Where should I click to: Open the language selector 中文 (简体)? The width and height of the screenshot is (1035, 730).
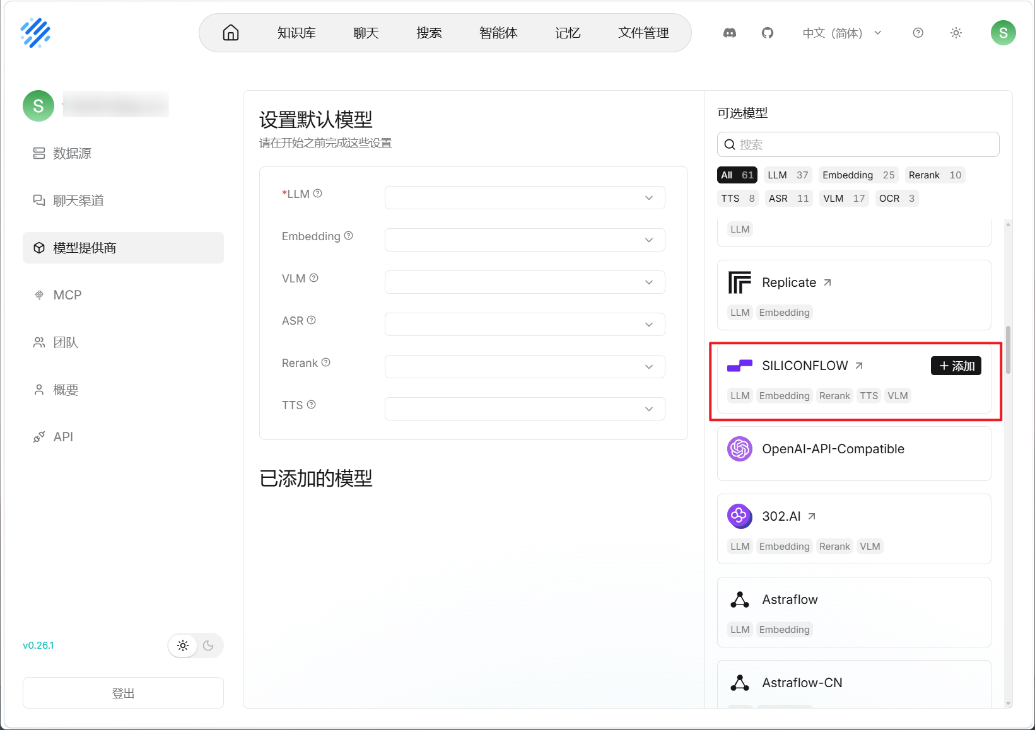[x=841, y=33]
